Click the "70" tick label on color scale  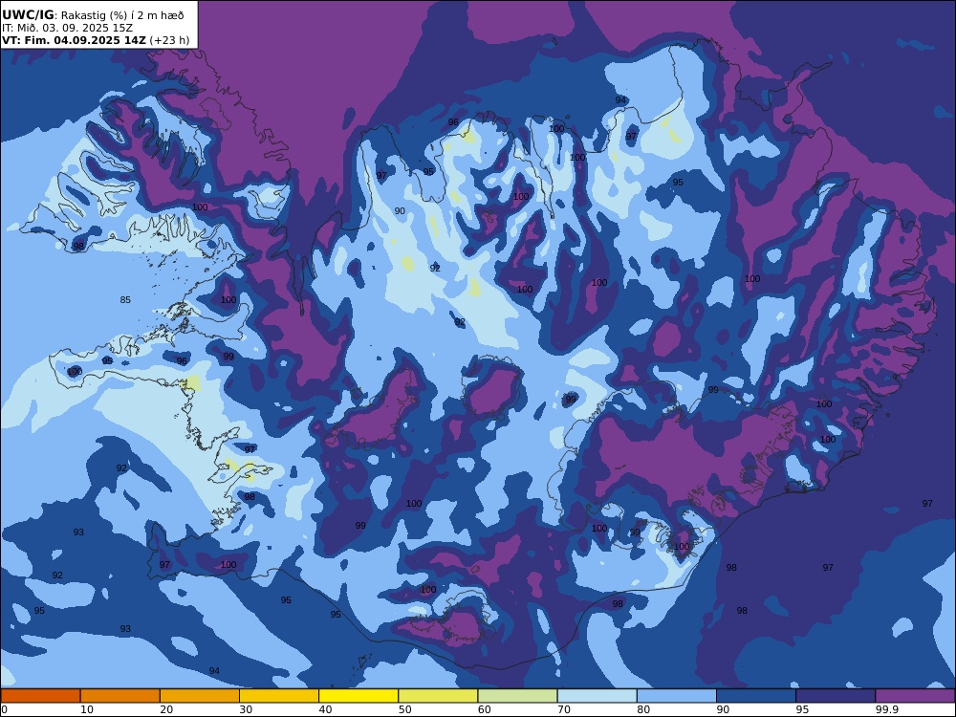pyautogui.click(x=564, y=709)
